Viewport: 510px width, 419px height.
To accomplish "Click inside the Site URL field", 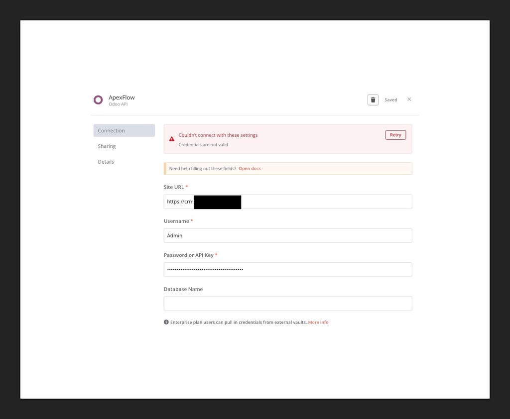I will tap(288, 201).
